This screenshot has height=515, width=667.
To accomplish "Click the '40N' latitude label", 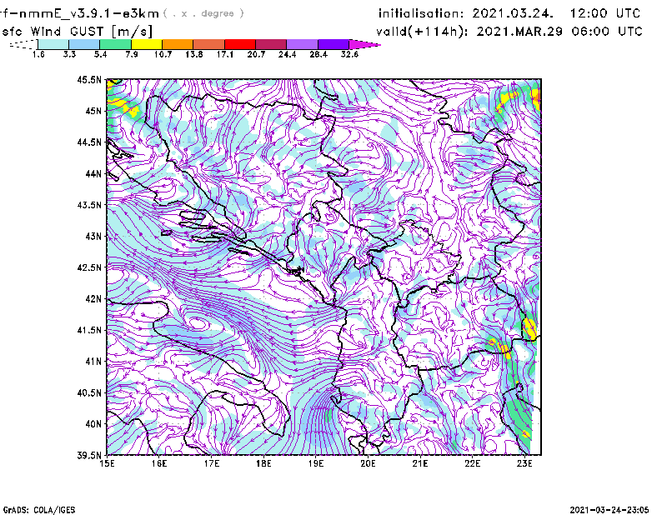I will [93, 424].
